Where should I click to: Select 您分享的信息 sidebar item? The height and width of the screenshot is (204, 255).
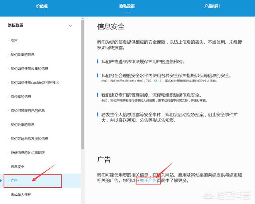(21, 97)
